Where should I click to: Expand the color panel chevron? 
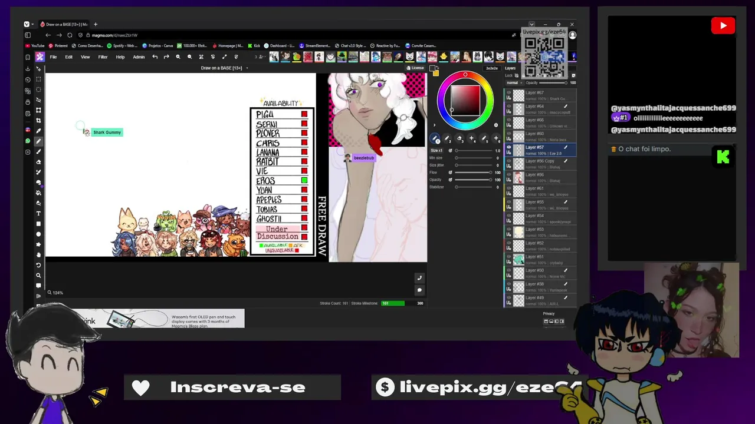coord(435,125)
